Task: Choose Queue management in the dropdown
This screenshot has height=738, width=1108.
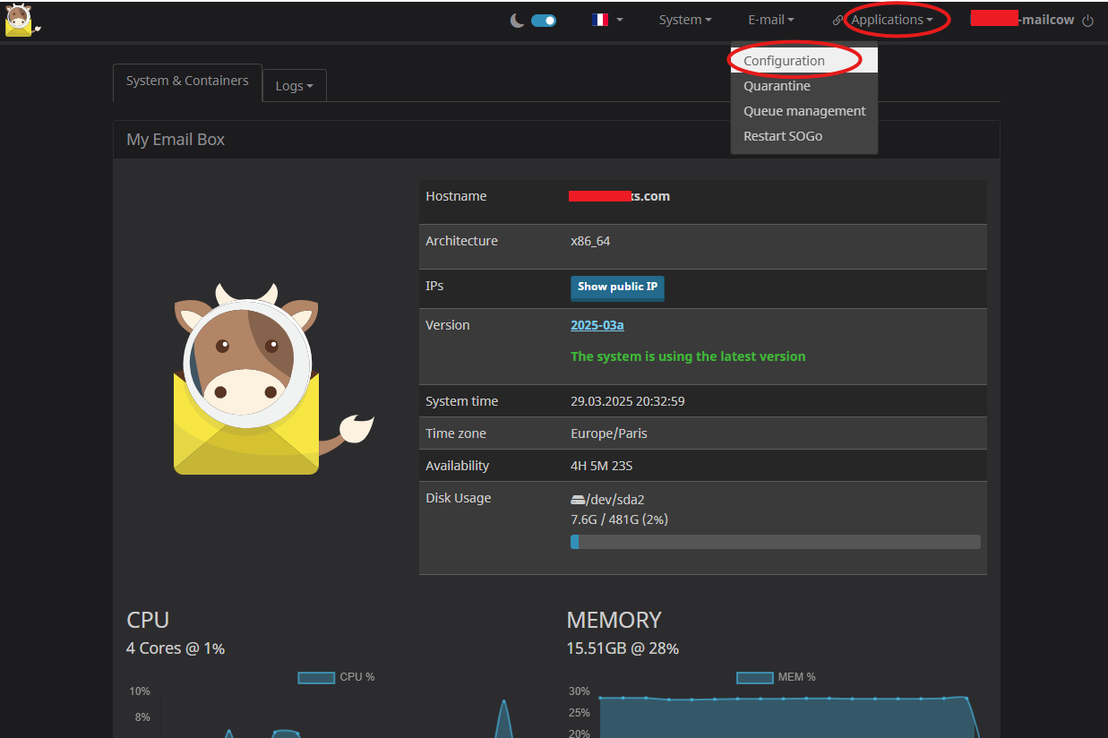Action: (804, 111)
